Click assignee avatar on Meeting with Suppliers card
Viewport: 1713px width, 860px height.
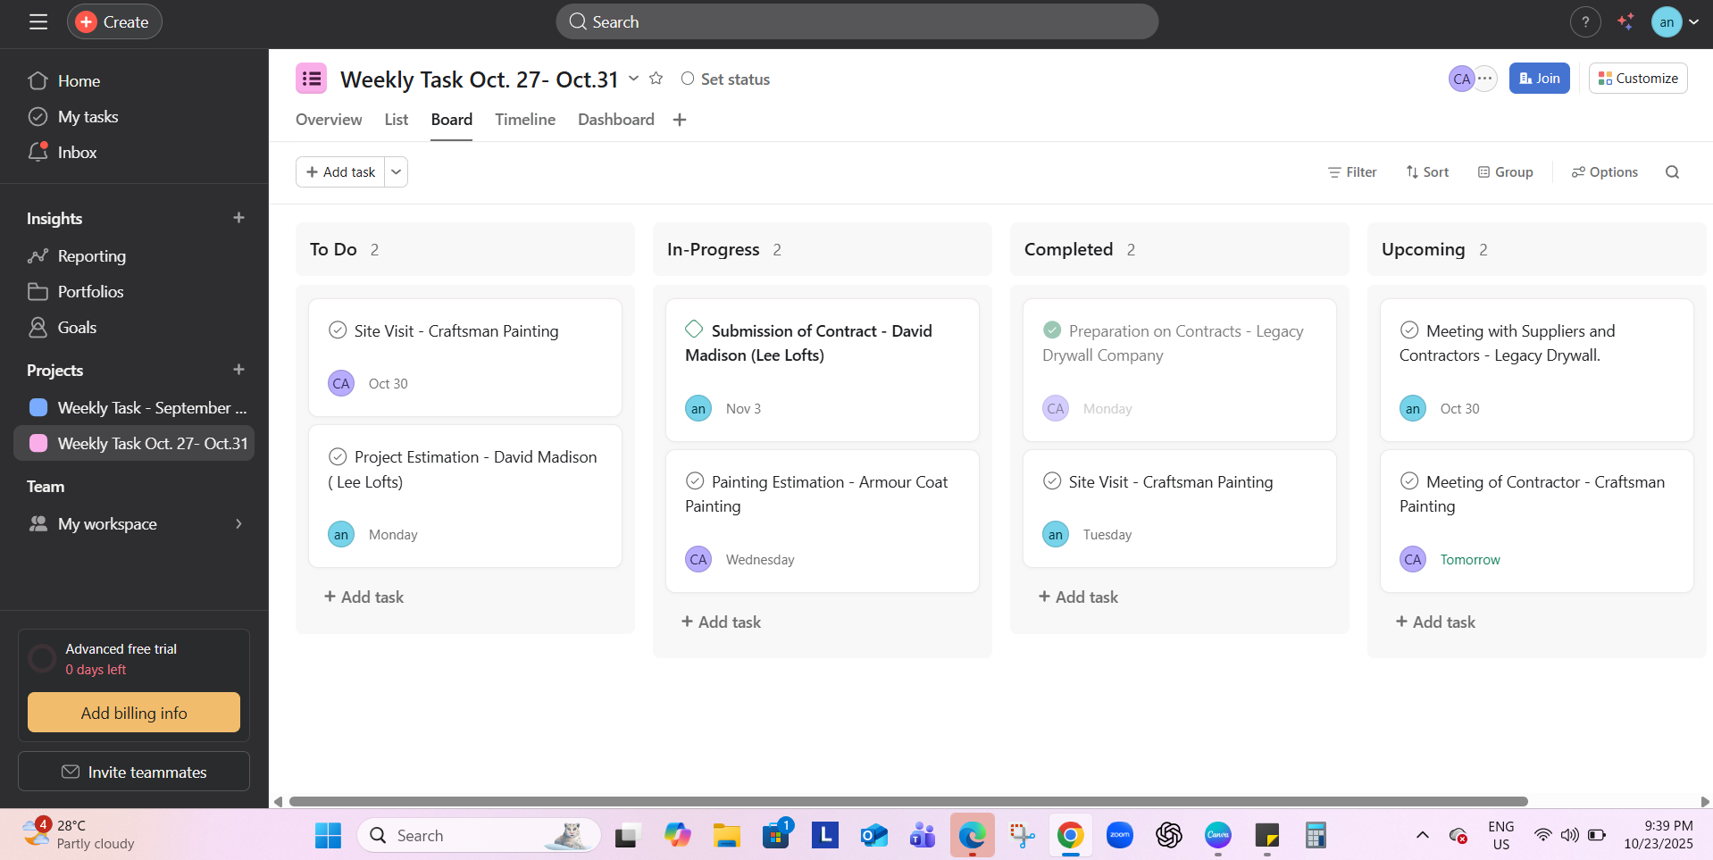click(x=1413, y=409)
